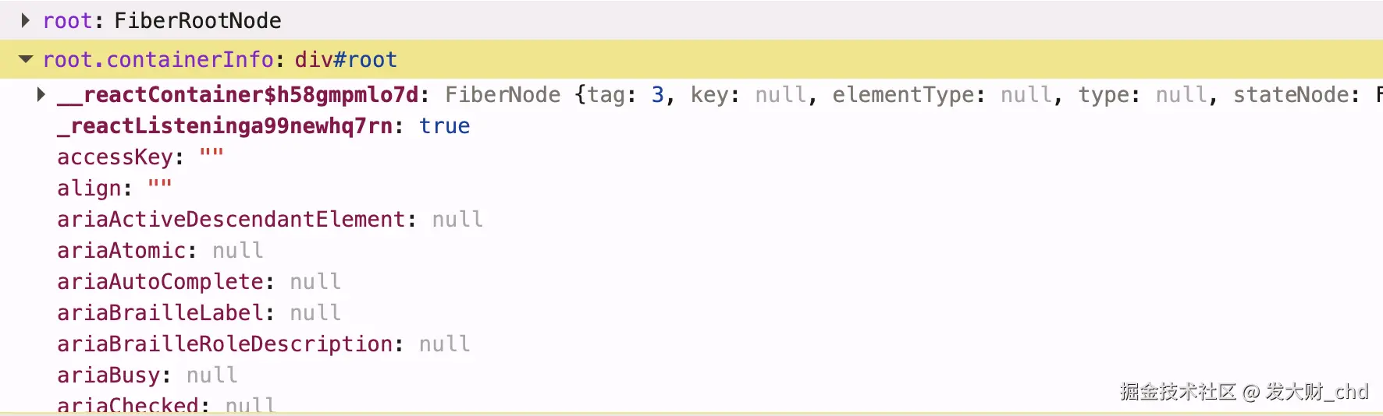Expand the __reactContainer$h58gmpmlo7d property
Viewport: 1383px width, 416px height.
(x=41, y=95)
